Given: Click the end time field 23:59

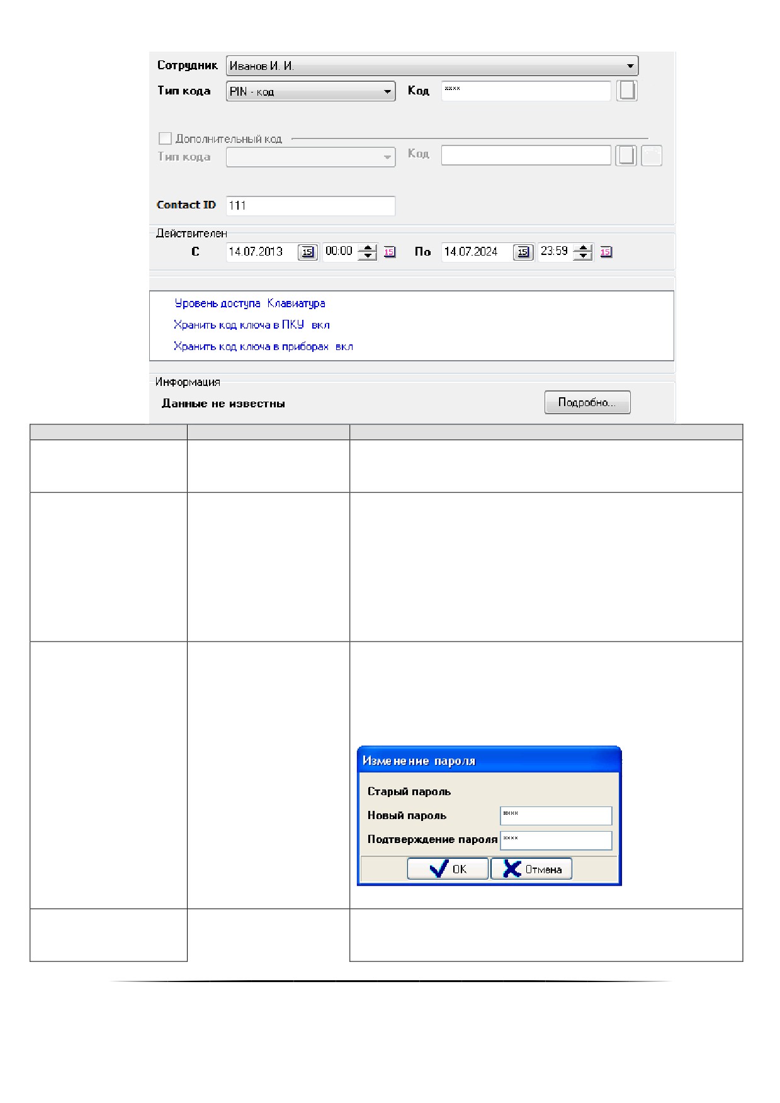Looking at the screenshot, I should pyautogui.click(x=555, y=252).
